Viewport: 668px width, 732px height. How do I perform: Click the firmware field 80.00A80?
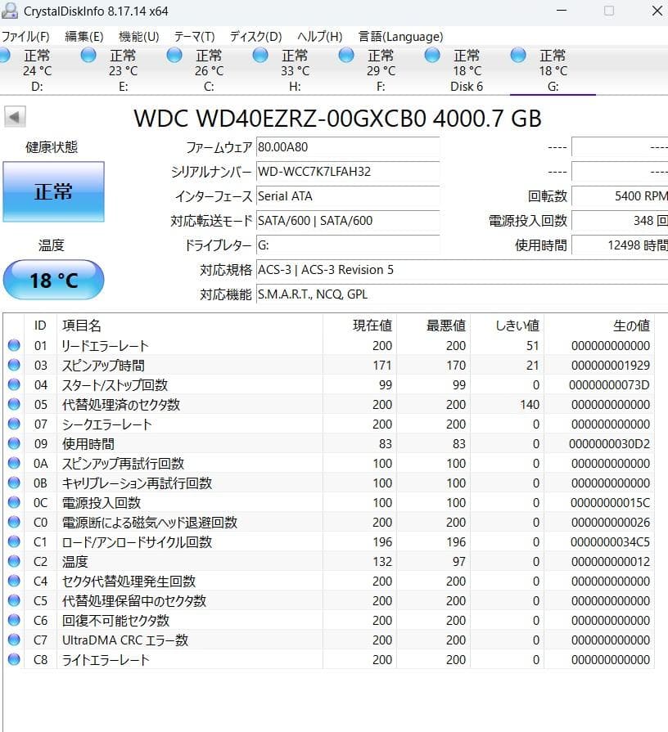[x=348, y=147]
